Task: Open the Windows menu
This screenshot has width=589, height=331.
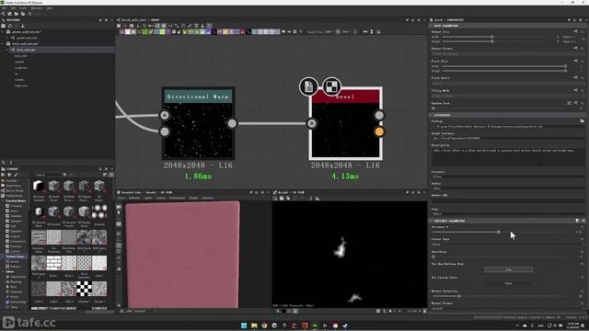Action: 37,8
